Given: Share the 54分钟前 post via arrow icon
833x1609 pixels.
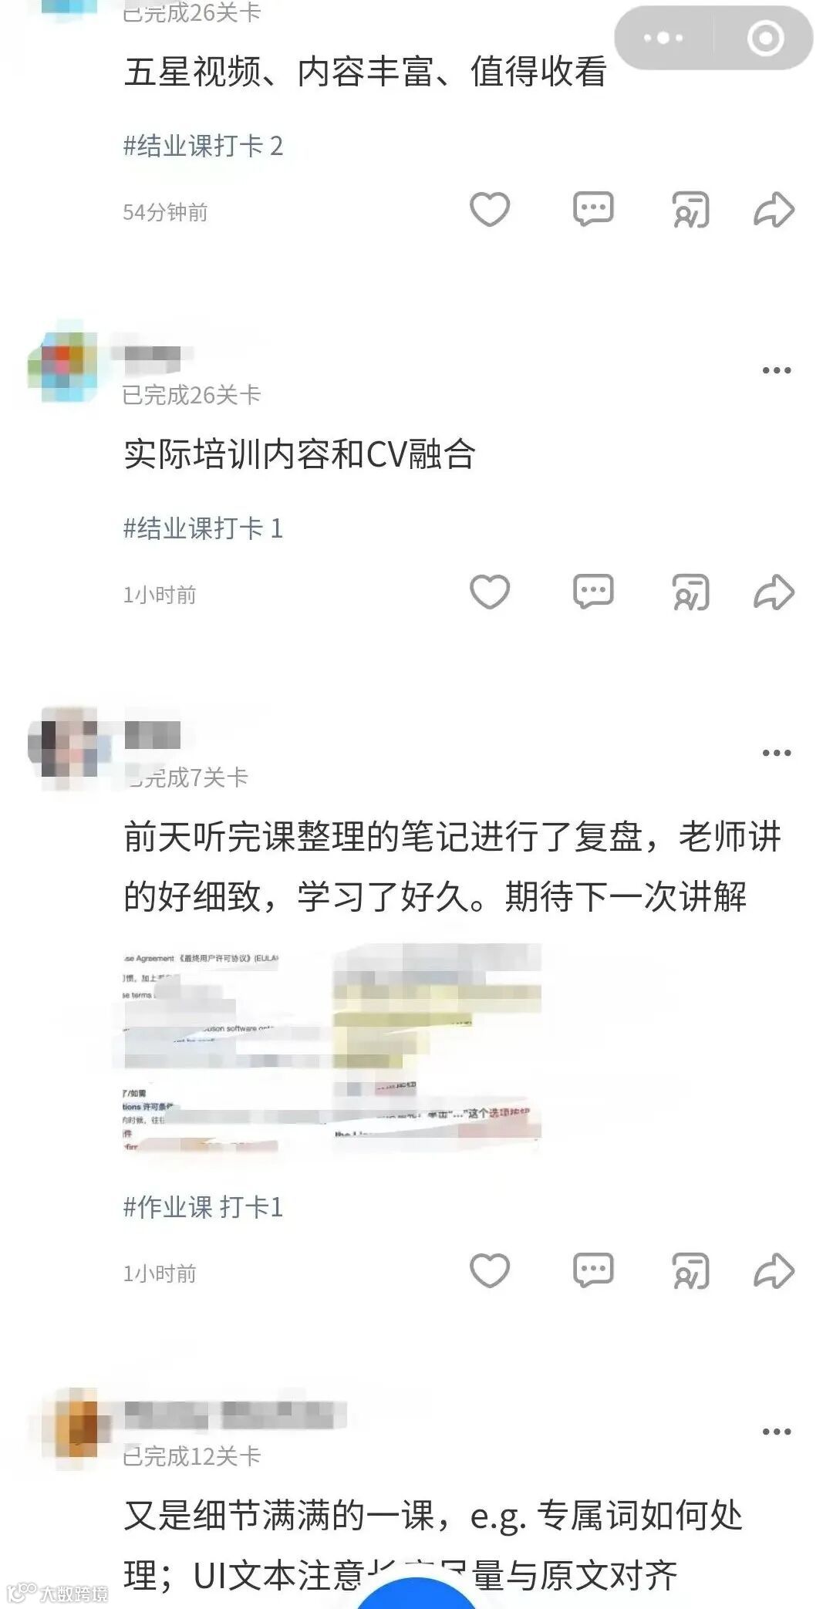Looking at the screenshot, I should click(x=774, y=210).
